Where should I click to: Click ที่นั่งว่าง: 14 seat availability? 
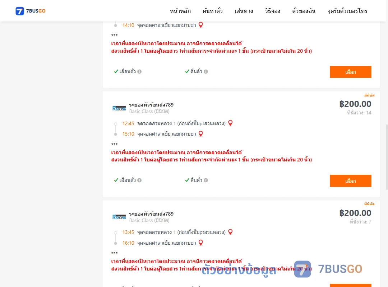pos(359,113)
